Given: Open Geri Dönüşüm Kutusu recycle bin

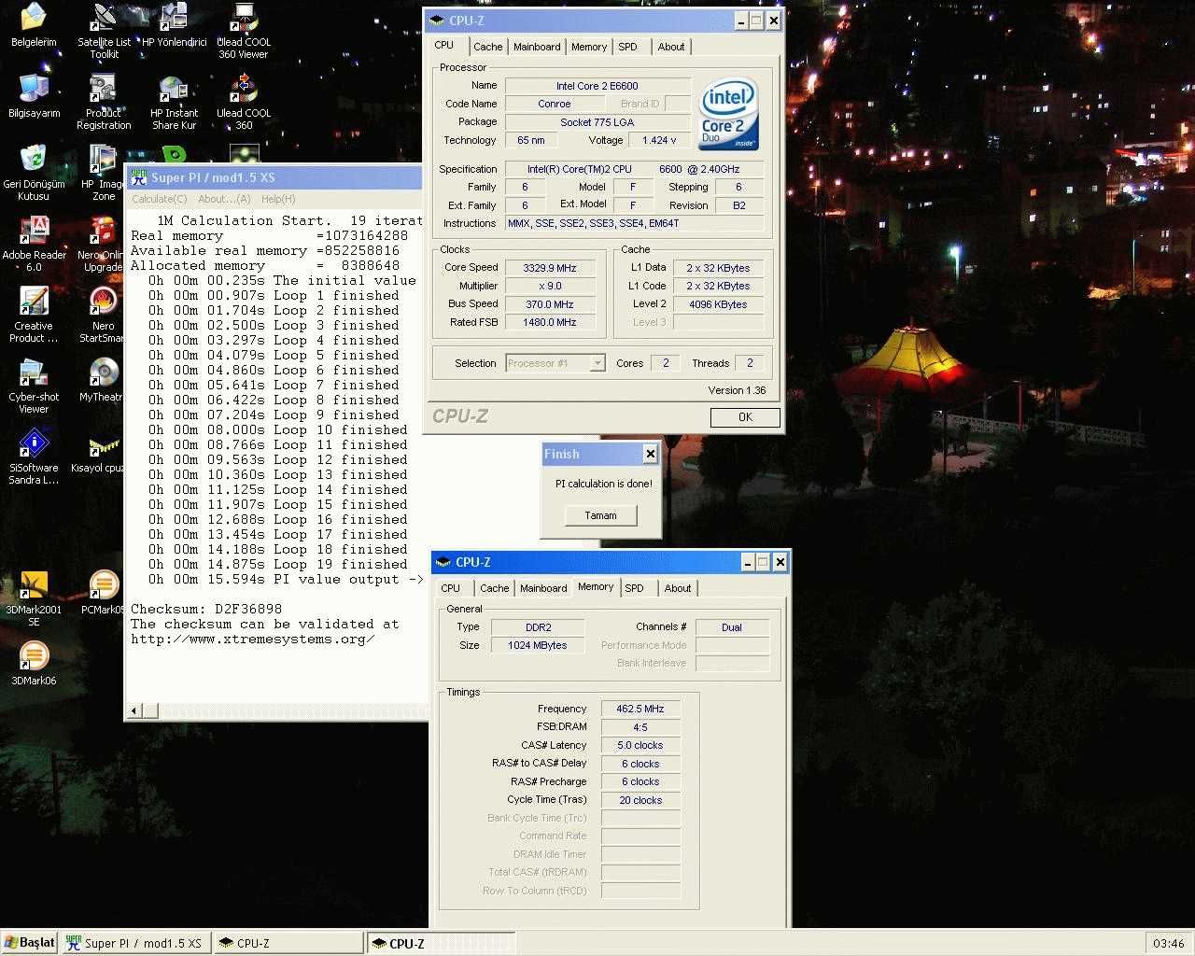Looking at the screenshot, I should pyautogui.click(x=34, y=173).
